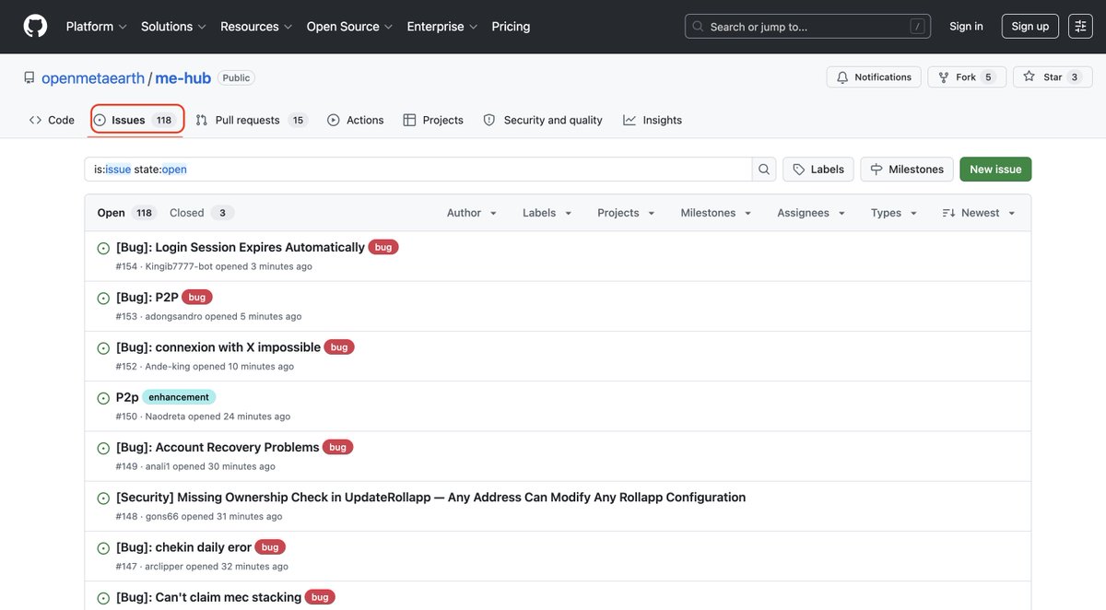Open the header settings sliders icon
1106x610 pixels.
[x=1080, y=27]
